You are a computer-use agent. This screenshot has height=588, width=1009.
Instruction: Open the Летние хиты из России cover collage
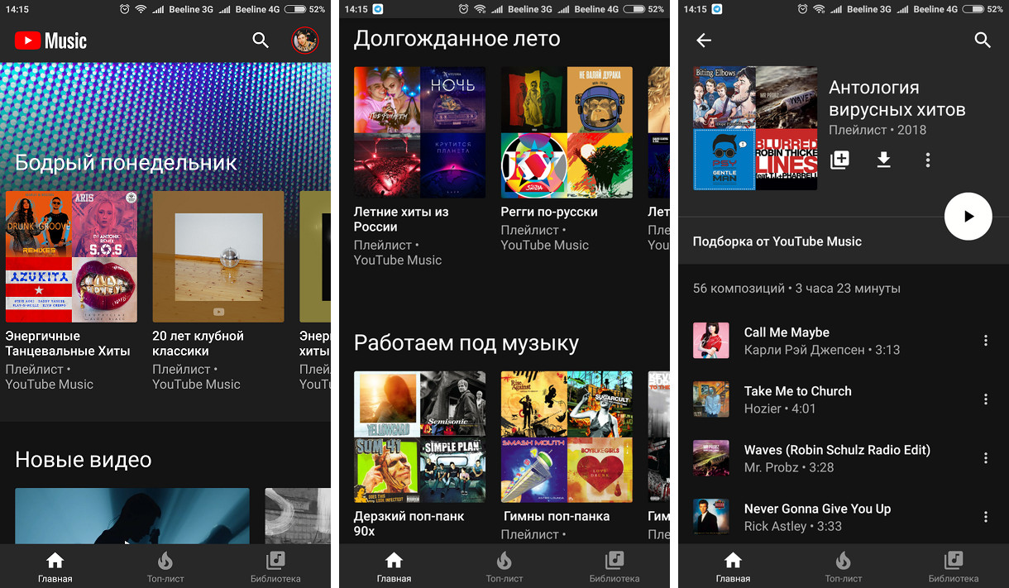pyautogui.click(x=420, y=132)
